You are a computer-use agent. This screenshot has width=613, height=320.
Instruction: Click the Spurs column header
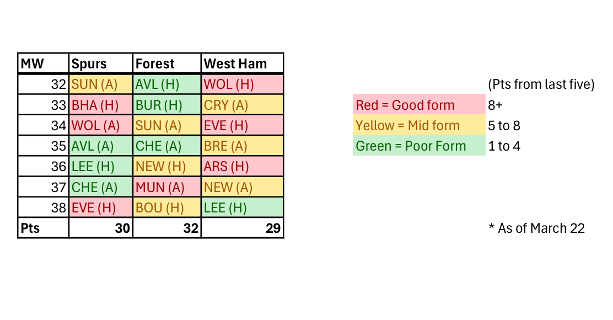101,64
